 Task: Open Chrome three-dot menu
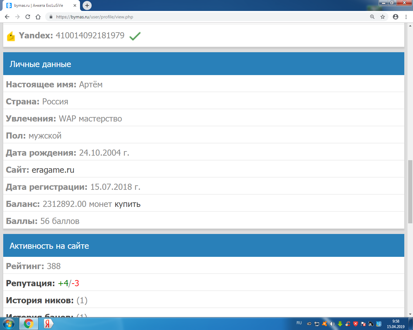[x=406, y=17]
